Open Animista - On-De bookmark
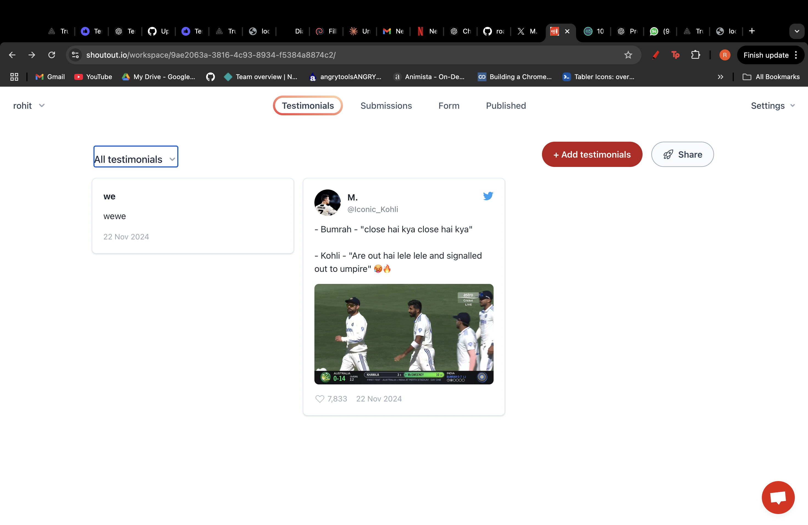The image size is (808, 525). [429, 77]
